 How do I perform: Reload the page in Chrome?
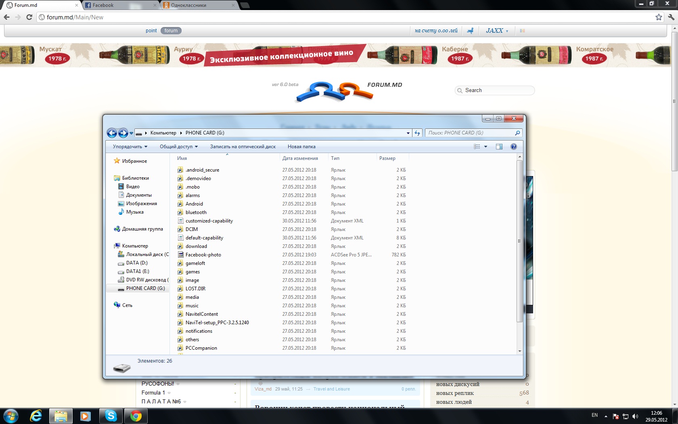click(x=29, y=17)
